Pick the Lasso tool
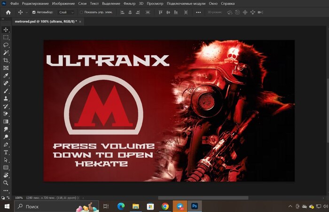 (6, 45)
